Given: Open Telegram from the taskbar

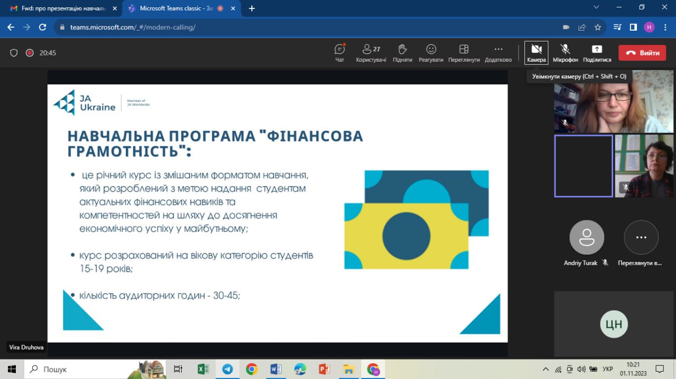Looking at the screenshot, I should click(x=227, y=370).
